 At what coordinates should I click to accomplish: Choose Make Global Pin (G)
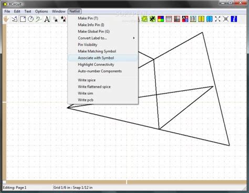(x=103, y=31)
